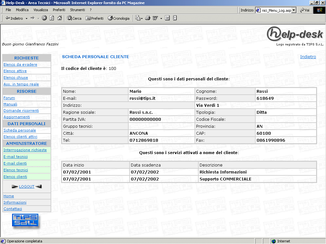326x244 pixels.
Task: Expand the Indietro back history dropdown arrow
Action: [x=26, y=18]
